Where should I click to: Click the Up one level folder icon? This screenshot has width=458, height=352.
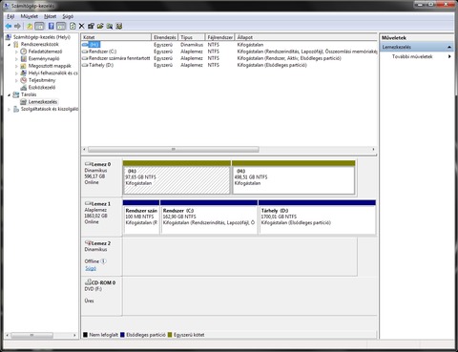(x=30, y=26)
